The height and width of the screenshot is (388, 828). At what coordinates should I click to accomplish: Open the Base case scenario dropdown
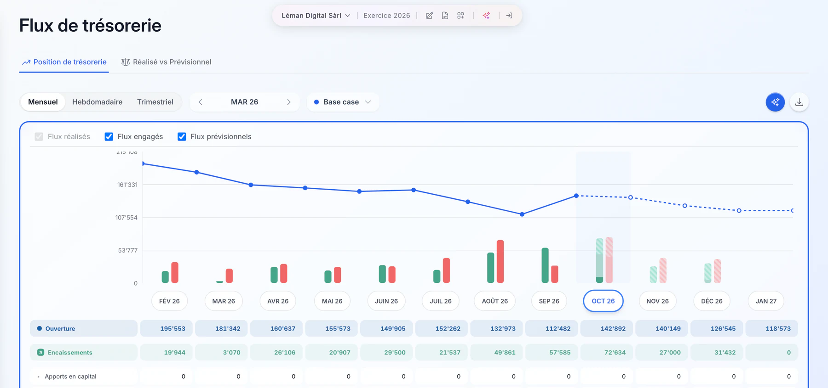tap(343, 102)
